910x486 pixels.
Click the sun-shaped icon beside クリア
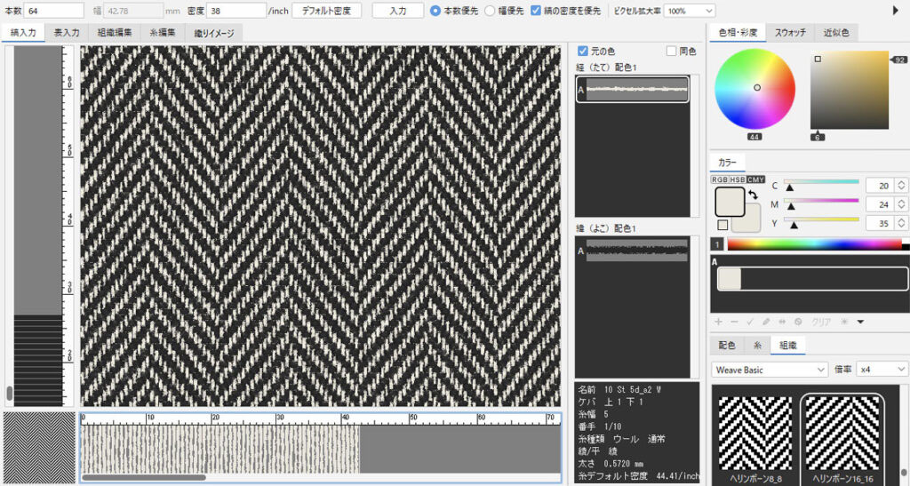(x=845, y=322)
